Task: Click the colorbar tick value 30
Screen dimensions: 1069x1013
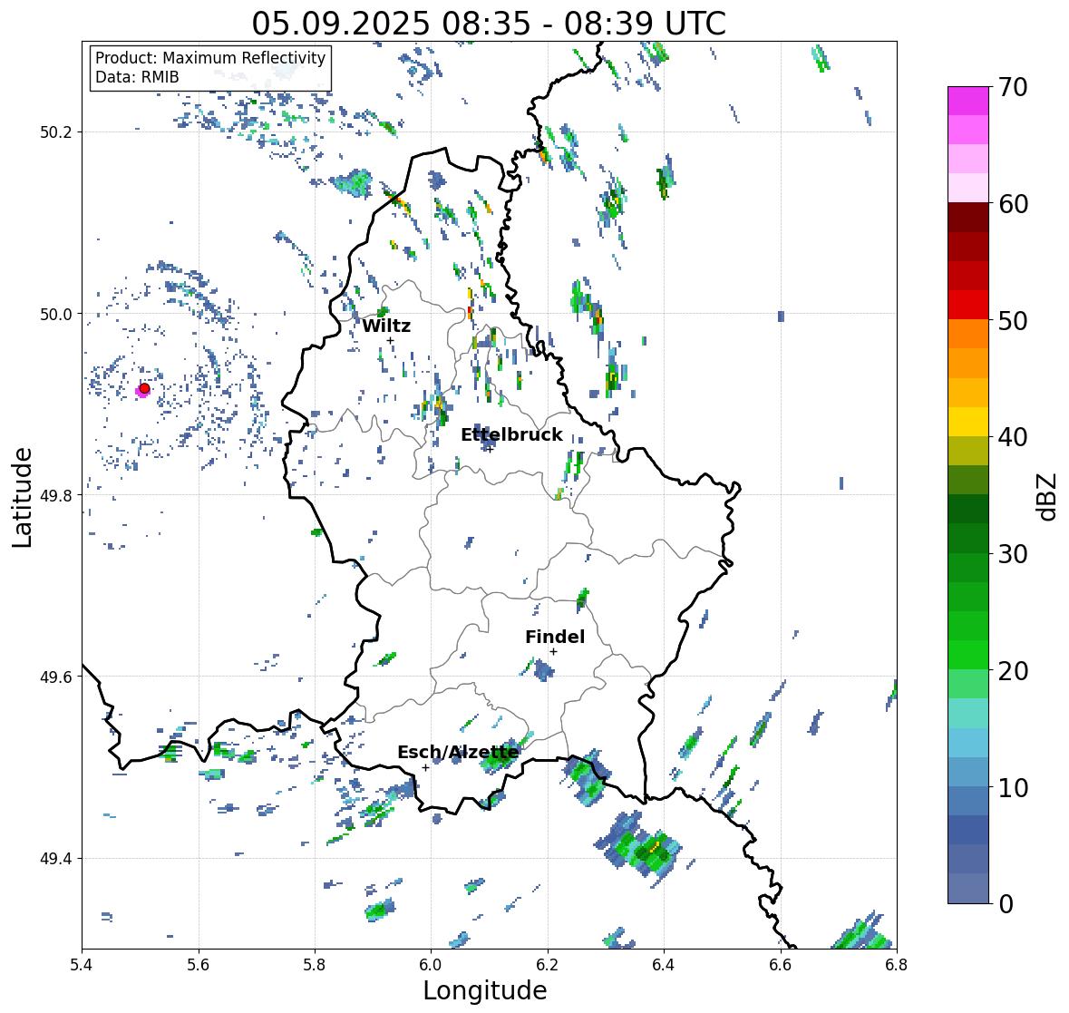Action: [1013, 554]
